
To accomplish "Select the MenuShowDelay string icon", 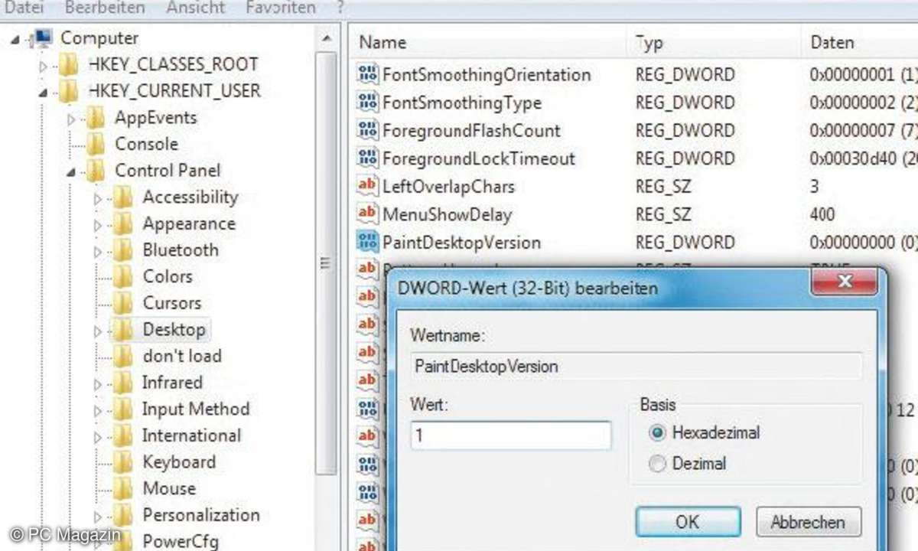I will pyautogui.click(x=367, y=214).
